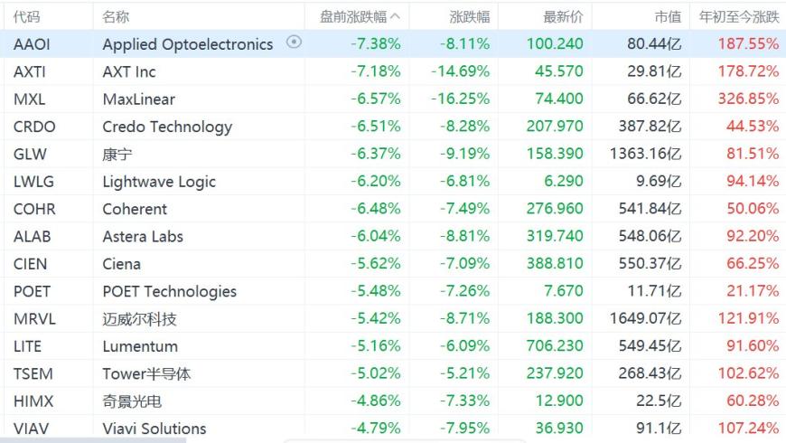The image size is (786, 443).
Task: Click the horizontal scrollbar at bottom
Action: (93, 440)
